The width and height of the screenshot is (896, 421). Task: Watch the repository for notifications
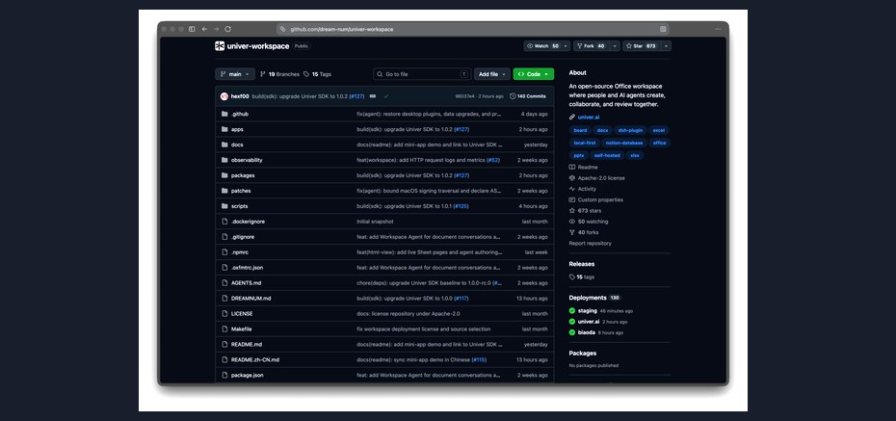[542, 45]
